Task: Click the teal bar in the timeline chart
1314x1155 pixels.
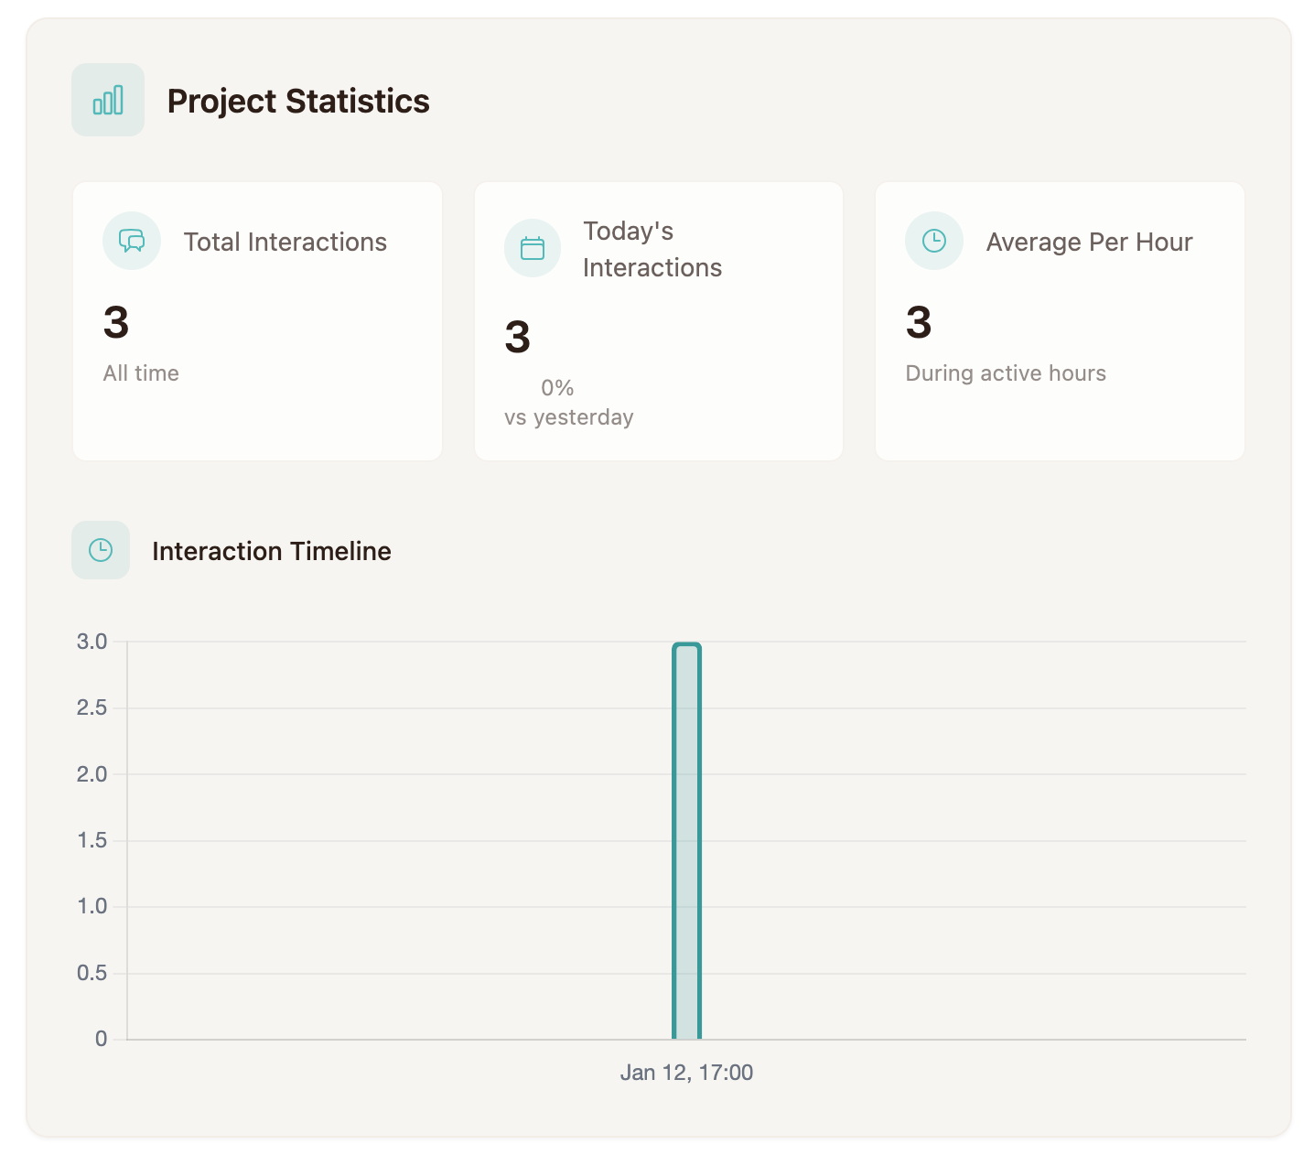Action: [686, 842]
